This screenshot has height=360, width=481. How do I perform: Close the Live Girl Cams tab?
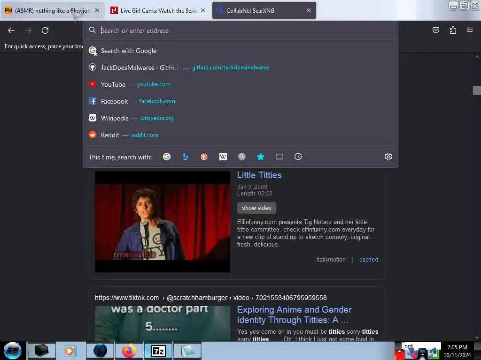(x=203, y=10)
